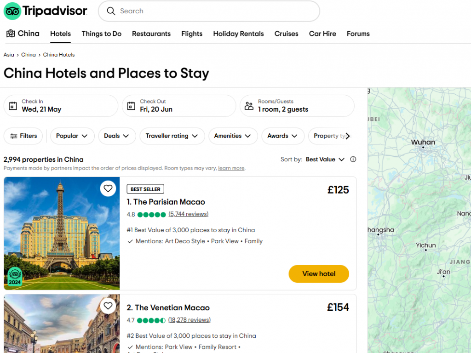The width and height of the screenshot is (471, 353).
Task: Click the search magnifier icon
Action: click(111, 11)
